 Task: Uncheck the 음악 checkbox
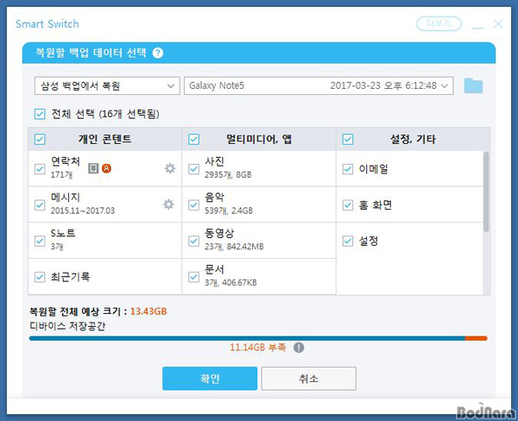pos(193,205)
